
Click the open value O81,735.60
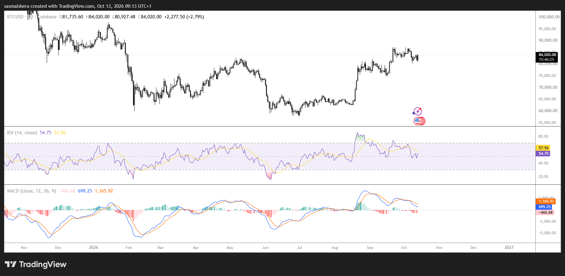click(71, 17)
